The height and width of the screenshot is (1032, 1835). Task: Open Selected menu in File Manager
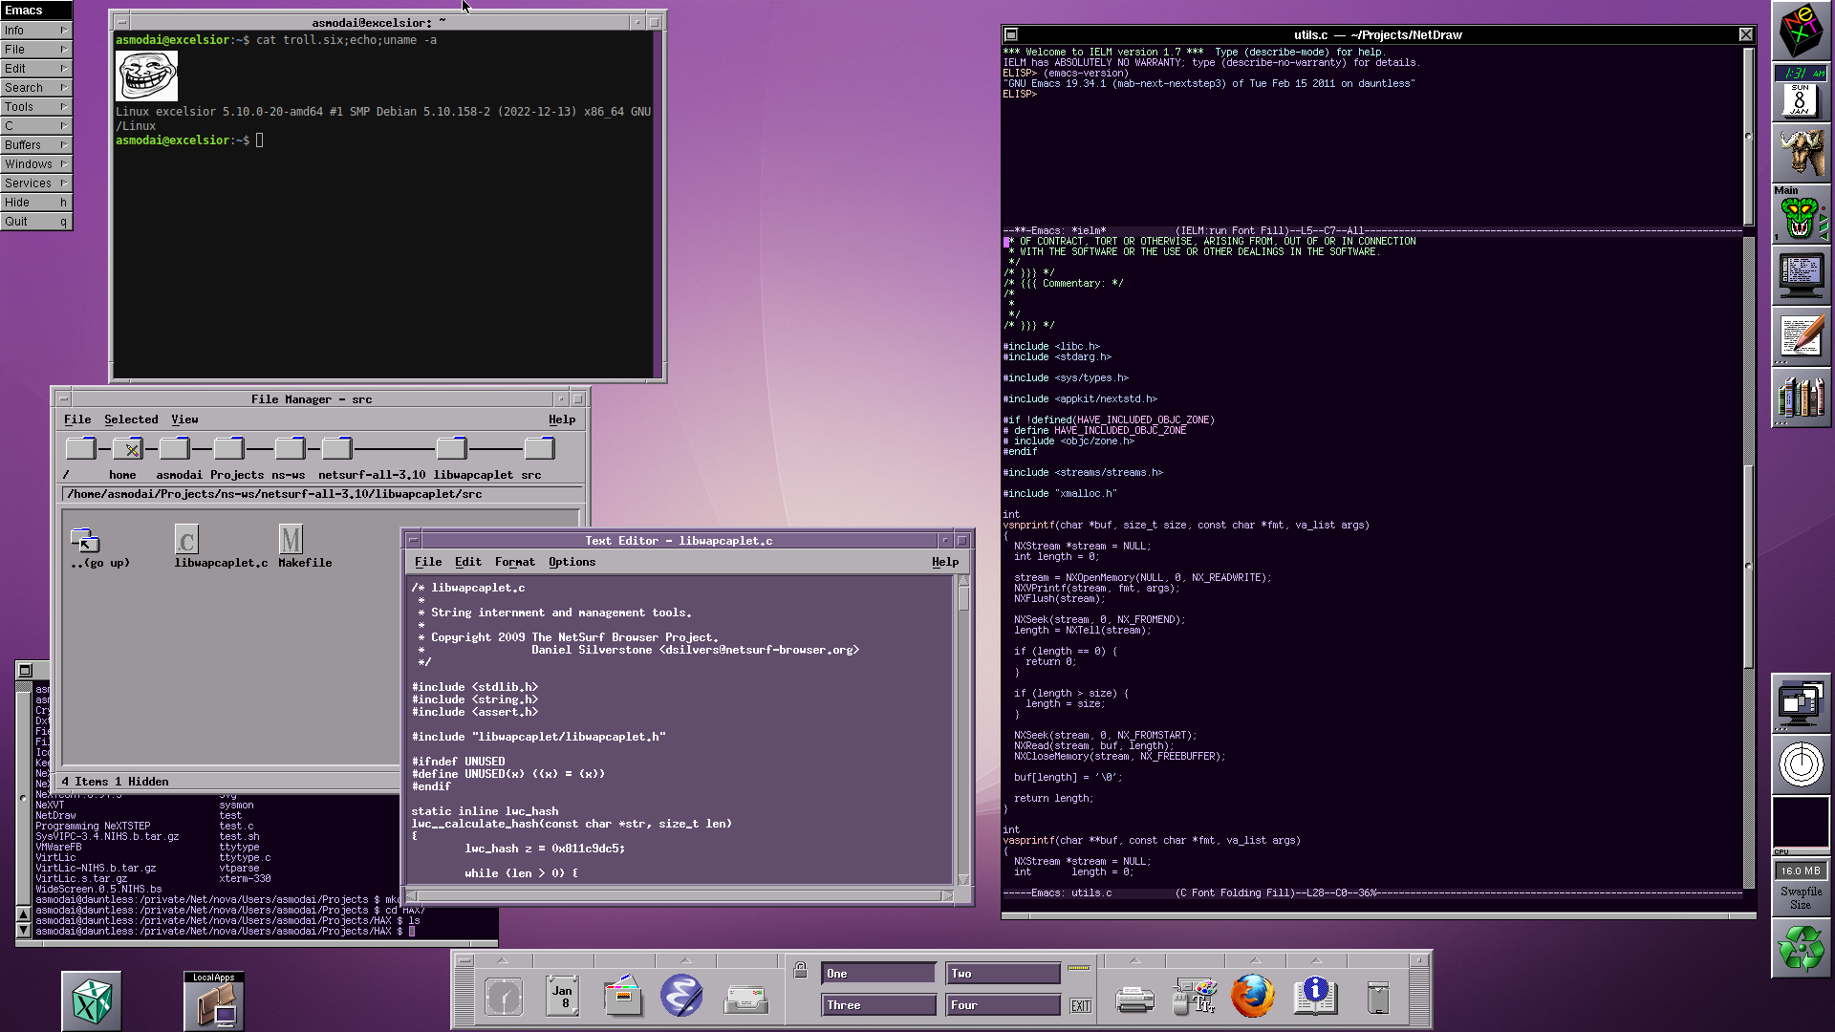coord(131,419)
